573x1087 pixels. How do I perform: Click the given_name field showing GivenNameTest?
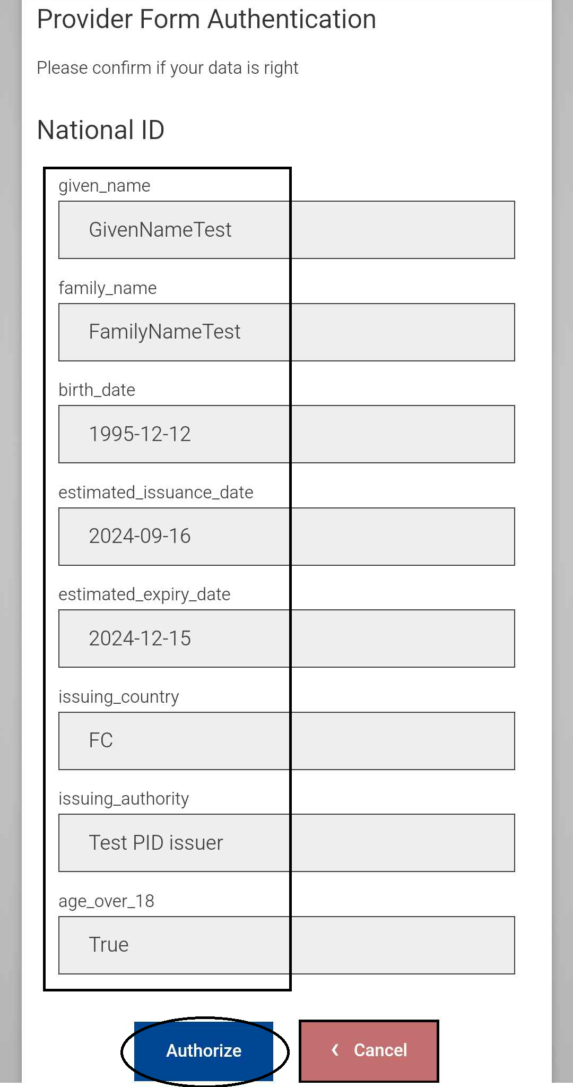click(x=286, y=230)
